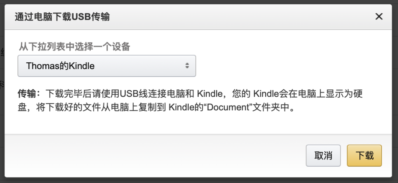Click the dark backdrop strip above the dialog
Screen dimensions: 398x183
point(199,2)
